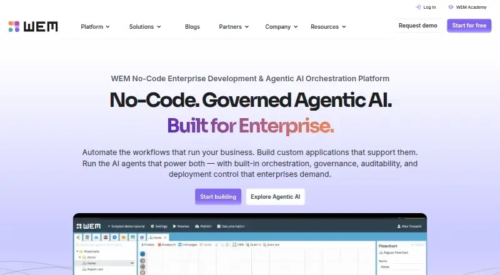Open the ellipsis menu on Home row

[132, 263]
